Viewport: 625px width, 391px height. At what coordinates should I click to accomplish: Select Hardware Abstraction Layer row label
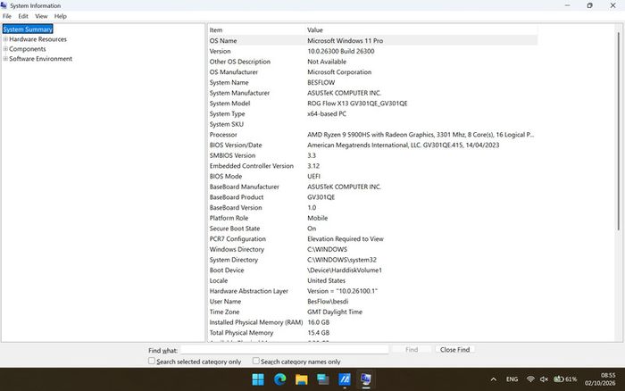click(x=249, y=291)
